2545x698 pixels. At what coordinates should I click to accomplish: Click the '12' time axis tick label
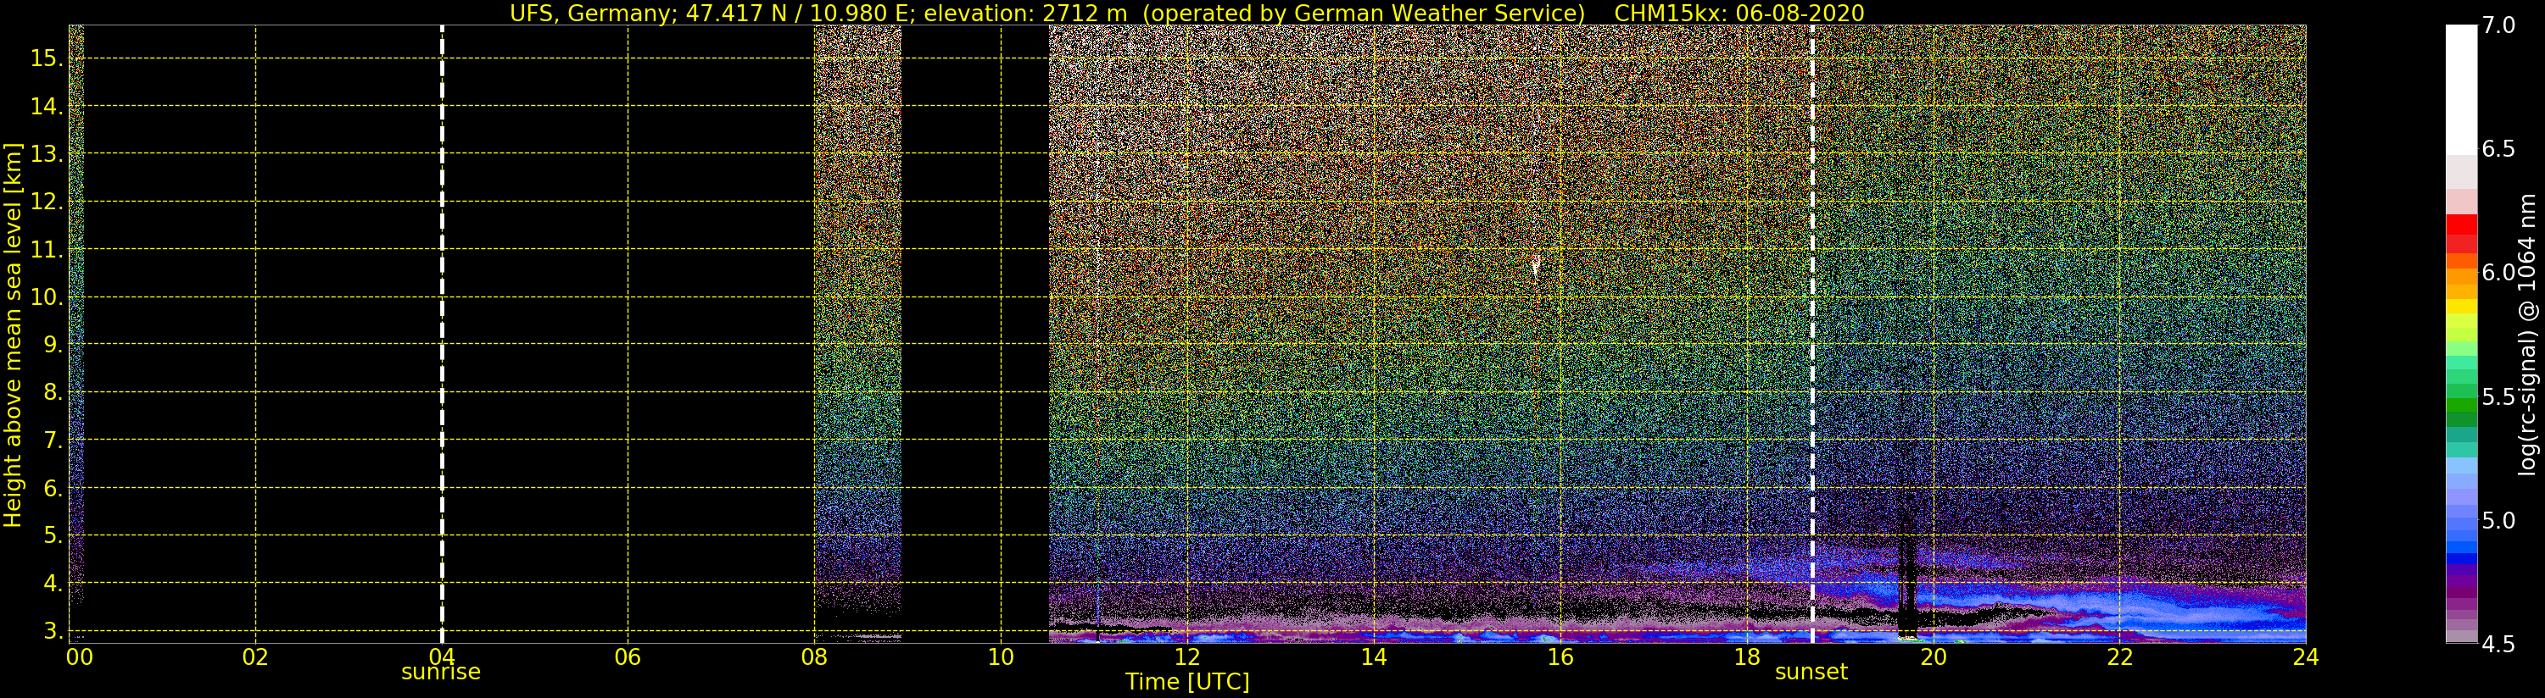tap(1186, 656)
